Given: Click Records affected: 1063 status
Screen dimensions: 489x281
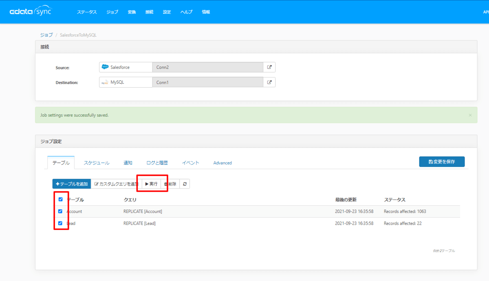Looking at the screenshot, I should pyautogui.click(x=405, y=211).
